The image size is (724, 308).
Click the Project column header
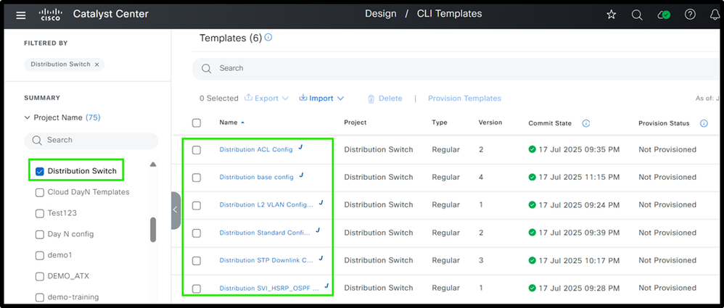[355, 122]
